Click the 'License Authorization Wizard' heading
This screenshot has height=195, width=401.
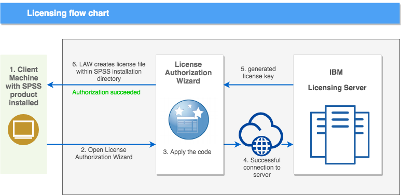tap(188, 73)
